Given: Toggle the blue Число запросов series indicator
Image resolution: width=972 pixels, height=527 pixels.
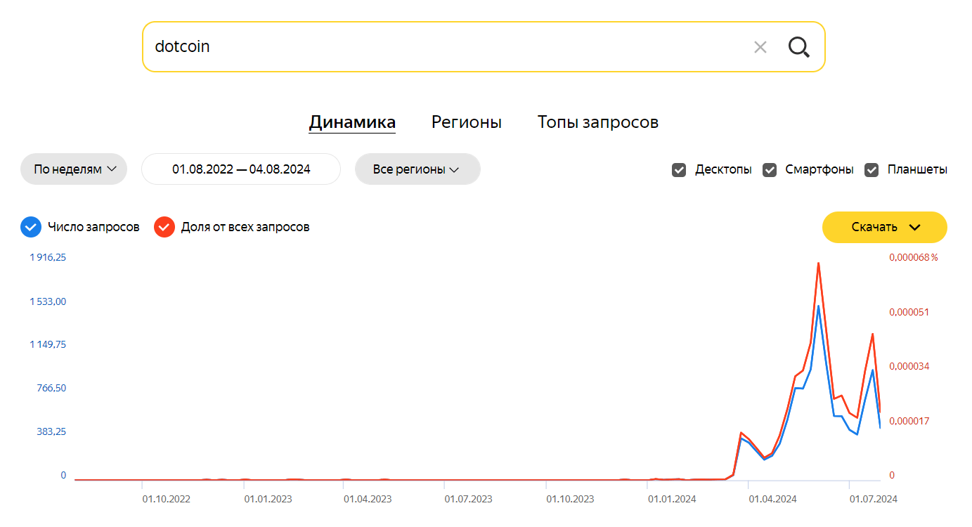Looking at the screenshot, I should click(x=31, y=227).
